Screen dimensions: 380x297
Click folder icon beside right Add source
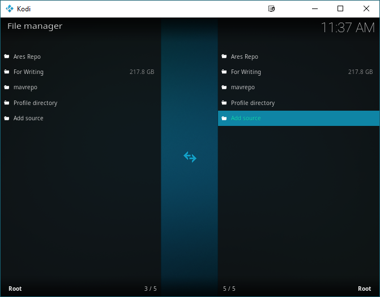pos(224,118)
